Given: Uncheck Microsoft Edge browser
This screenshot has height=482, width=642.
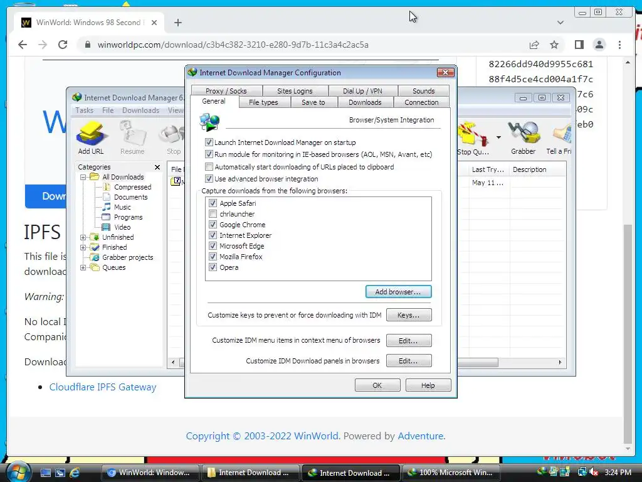Looking at the screenshot, I should [213, 245].
